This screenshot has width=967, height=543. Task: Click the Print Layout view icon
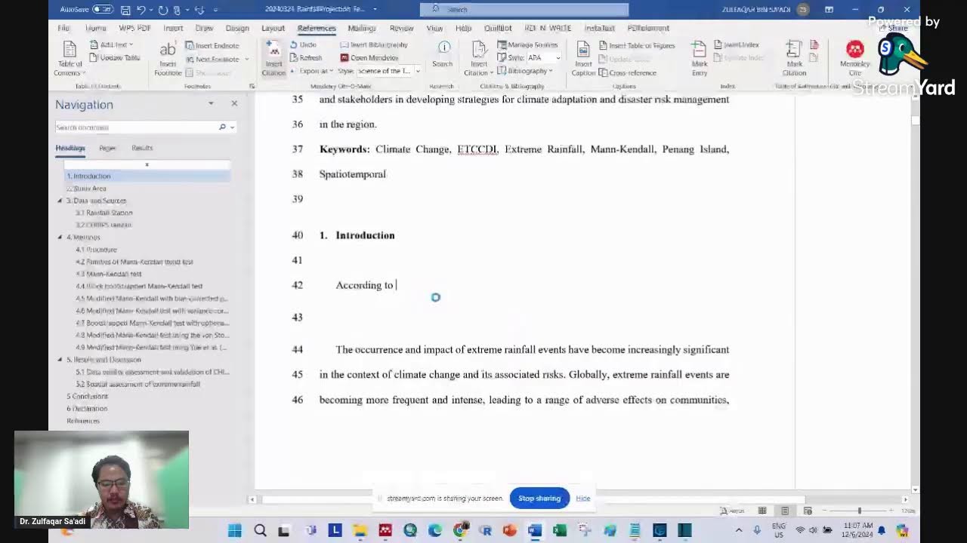[785, 511]
